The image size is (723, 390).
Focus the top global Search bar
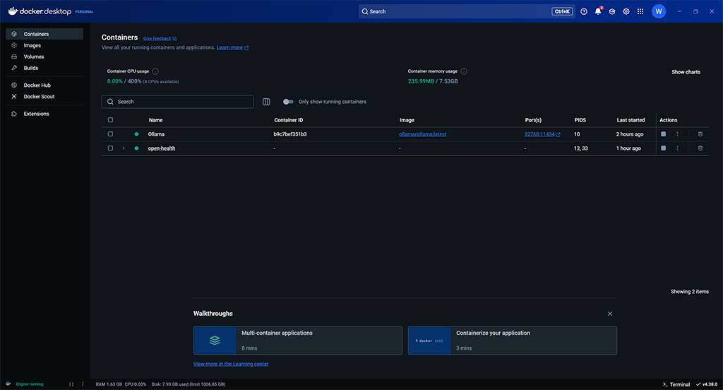click(x=467, y=11)
